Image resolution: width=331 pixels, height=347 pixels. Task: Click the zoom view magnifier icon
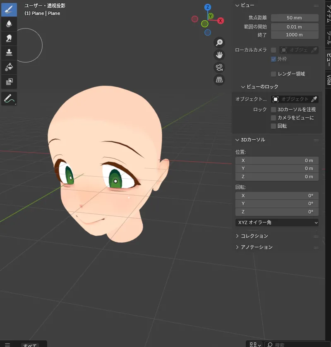[x=219, y=43]
